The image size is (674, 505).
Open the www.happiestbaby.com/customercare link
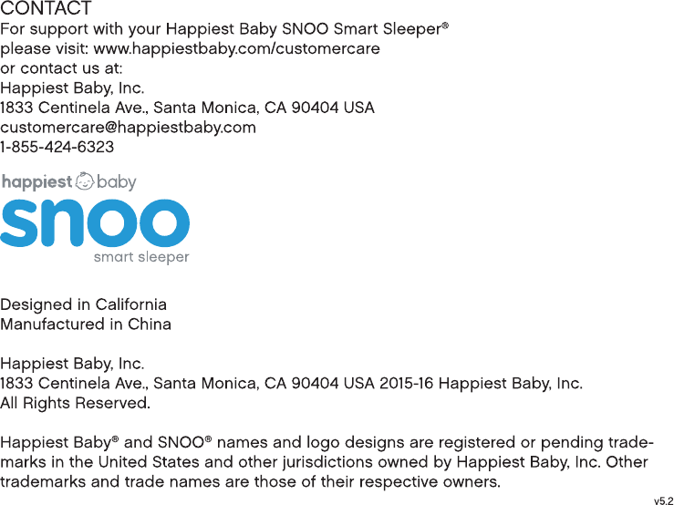click(x=236, y=49)
